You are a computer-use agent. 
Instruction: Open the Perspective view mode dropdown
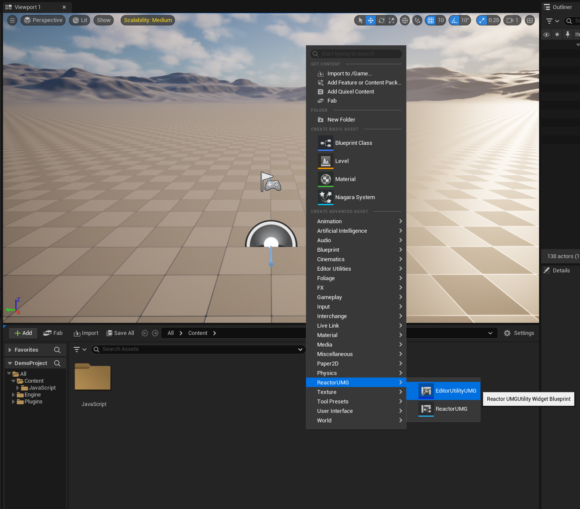point(43,20)
